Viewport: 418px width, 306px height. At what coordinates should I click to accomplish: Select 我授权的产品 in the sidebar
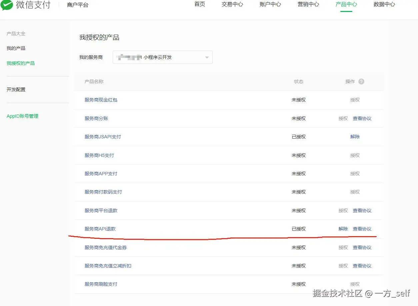click(21, 63)
